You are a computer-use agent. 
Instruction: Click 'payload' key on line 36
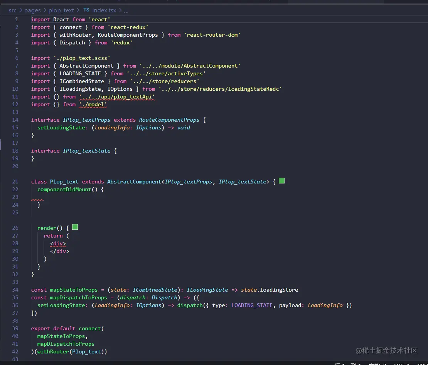[291, 306]
